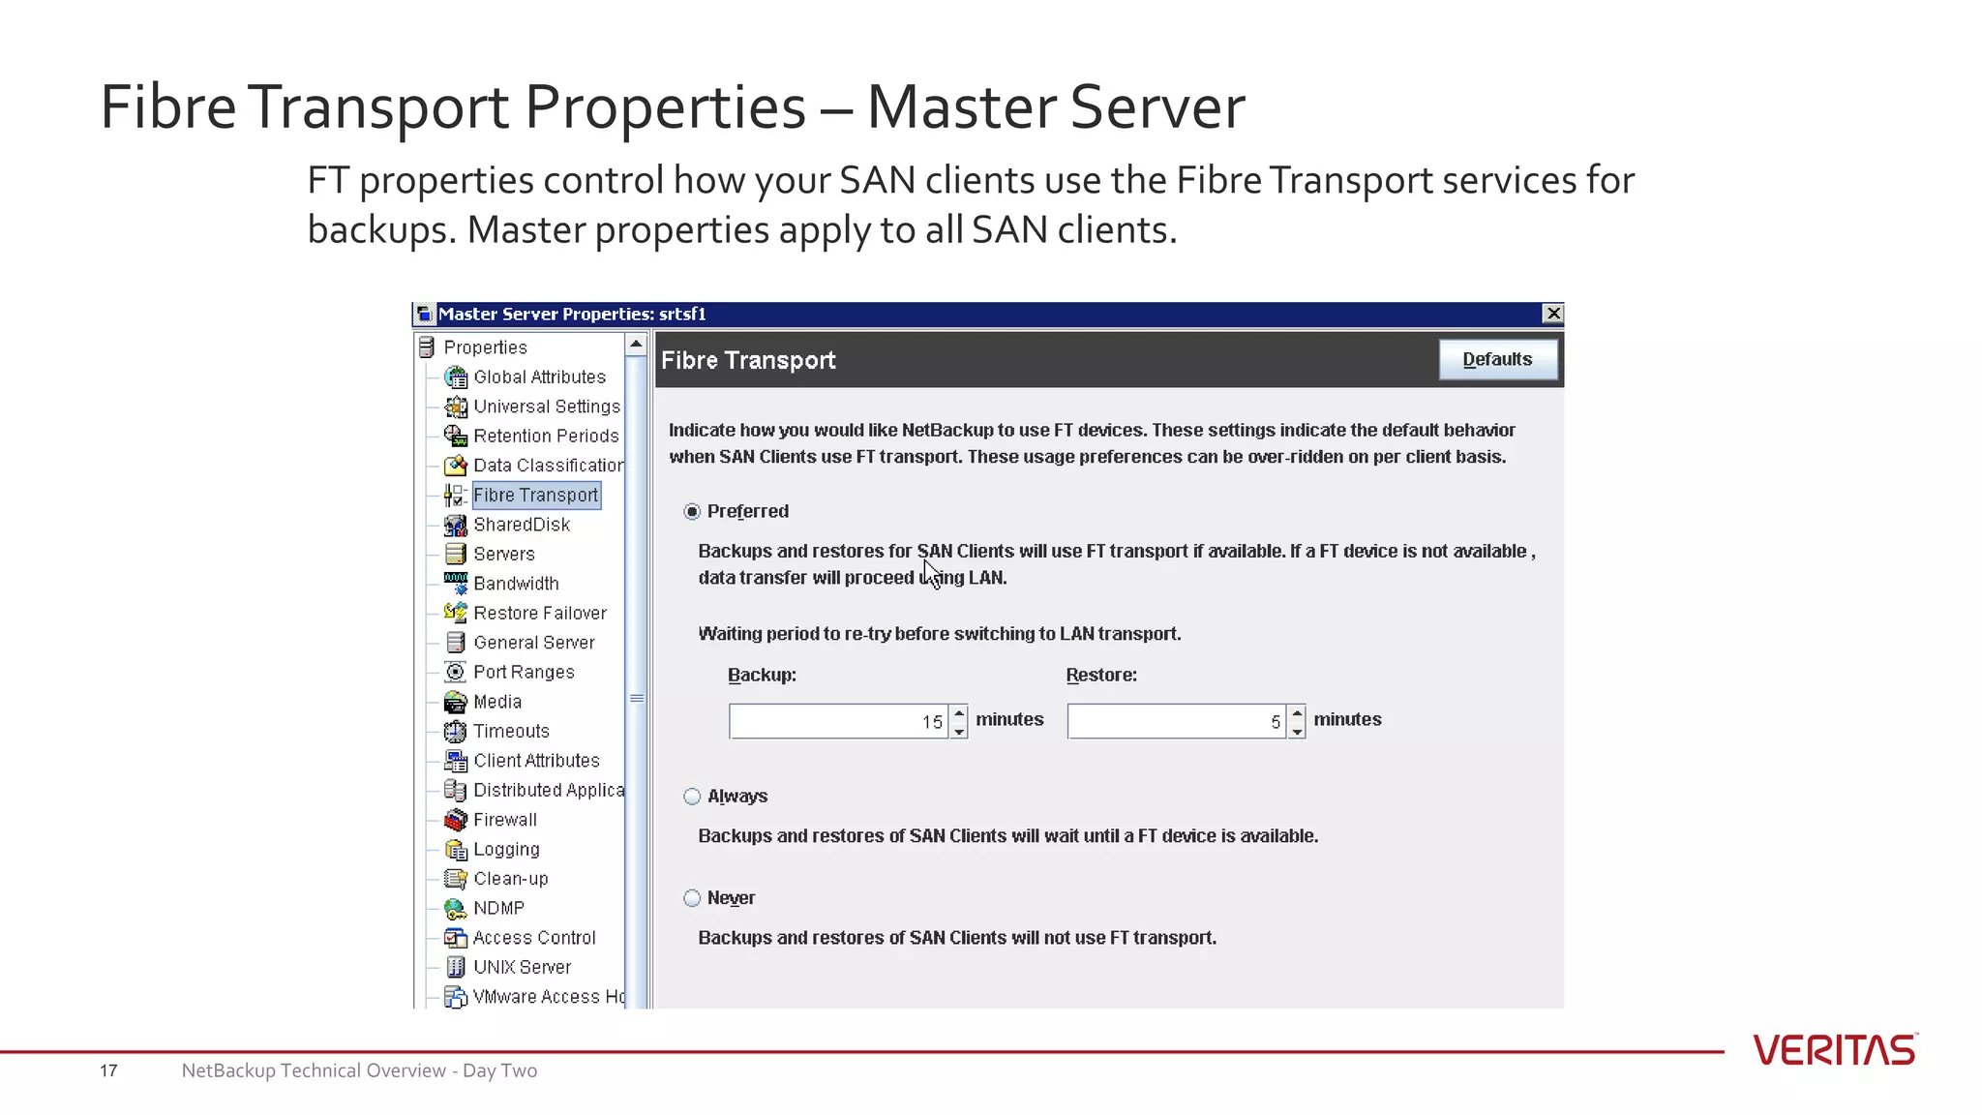
Task: Open Distributed Applications properties
Action: click(x=549, y=790)
